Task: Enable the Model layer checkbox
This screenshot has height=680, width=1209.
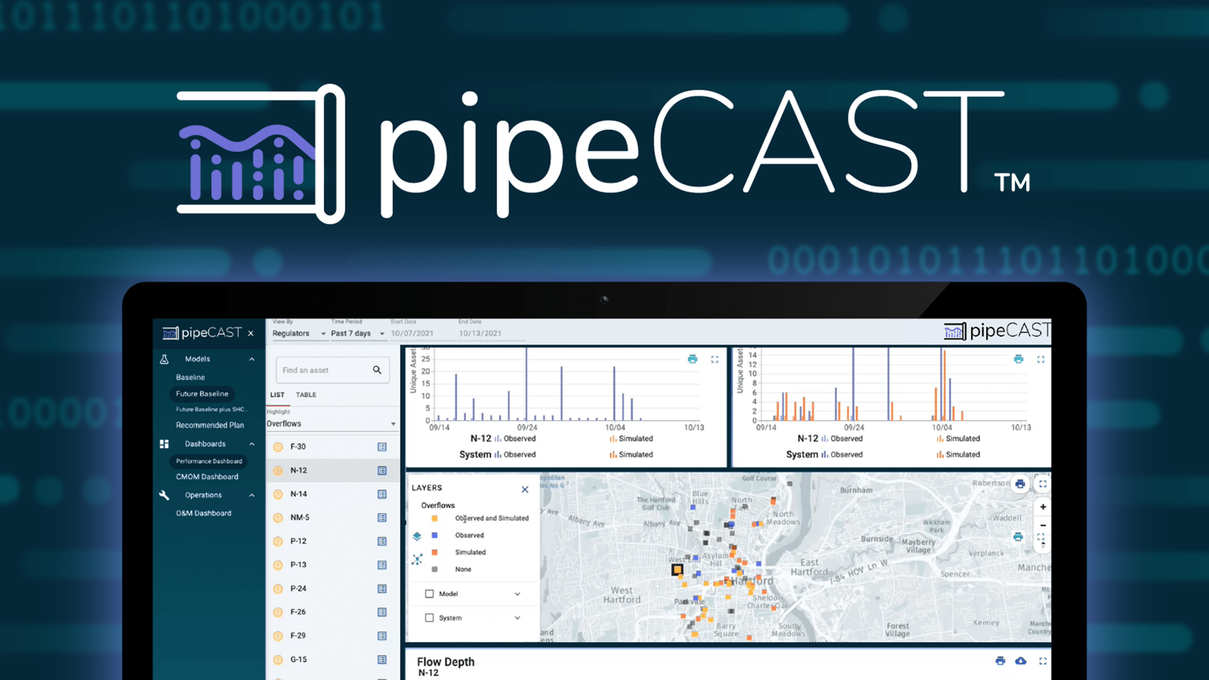Action: point(429,594)
